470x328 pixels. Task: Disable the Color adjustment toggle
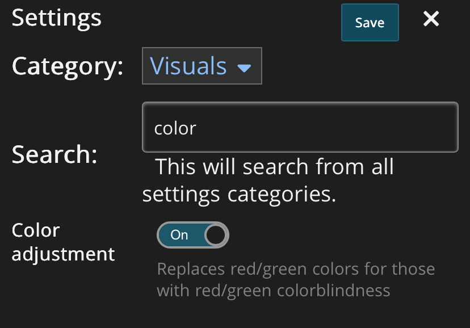tap(192, 235)
